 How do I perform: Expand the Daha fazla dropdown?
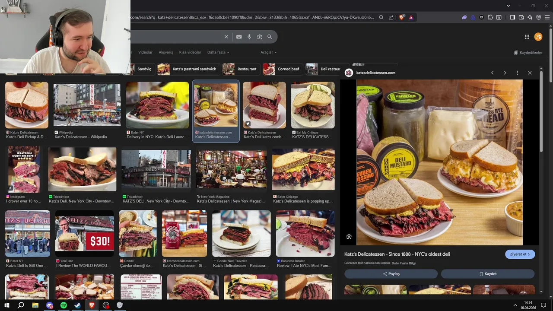pos(218,52)
